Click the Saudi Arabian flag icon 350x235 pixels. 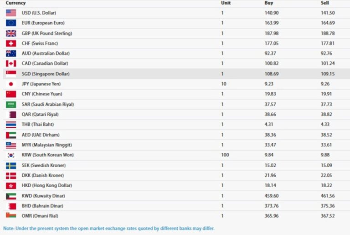(11, 105)
